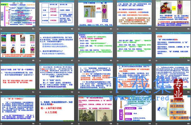Click slide number label "55"
Screen dimensions: 191x125
(x=188, y=92)
